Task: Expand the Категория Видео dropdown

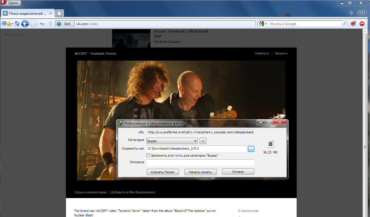Action: [172, 141]
